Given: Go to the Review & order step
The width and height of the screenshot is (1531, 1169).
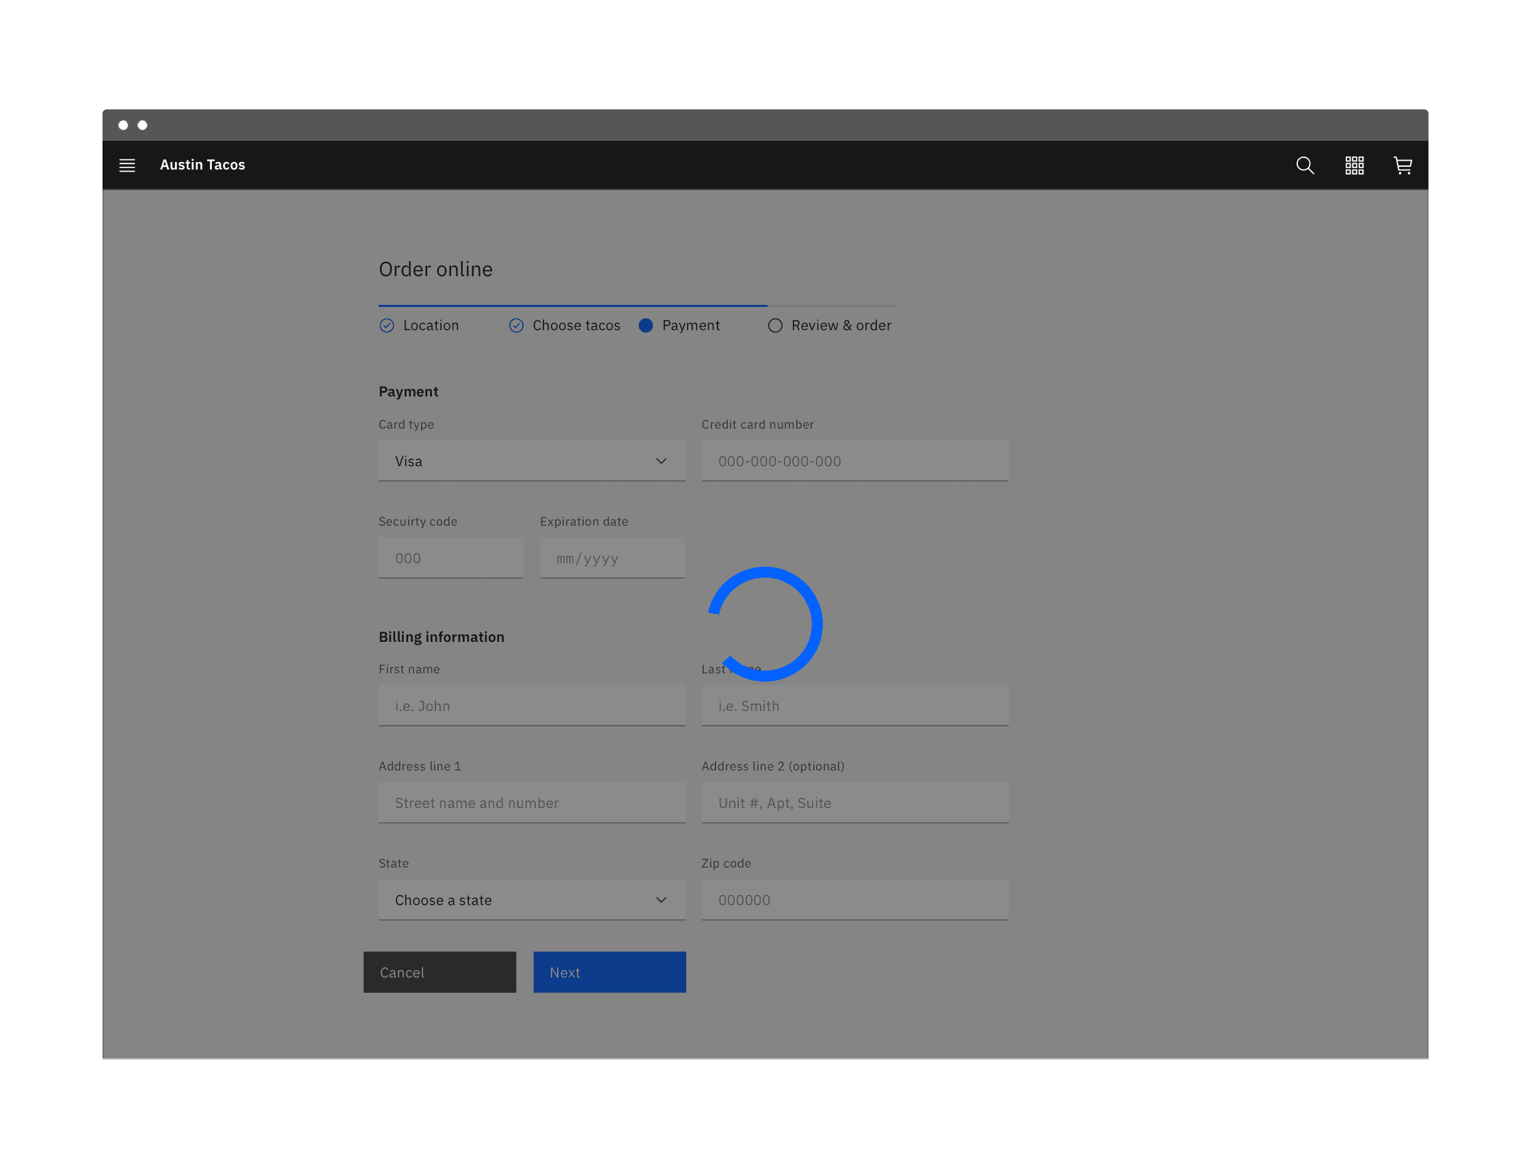Looking at the screenshot, I should coord(840,325).
